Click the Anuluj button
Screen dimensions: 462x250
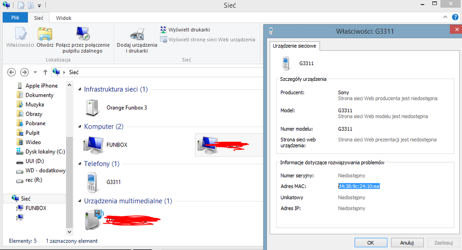[407, 243]
